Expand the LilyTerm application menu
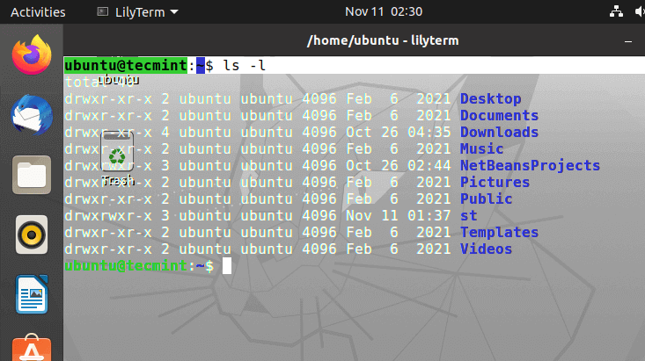 138,12
